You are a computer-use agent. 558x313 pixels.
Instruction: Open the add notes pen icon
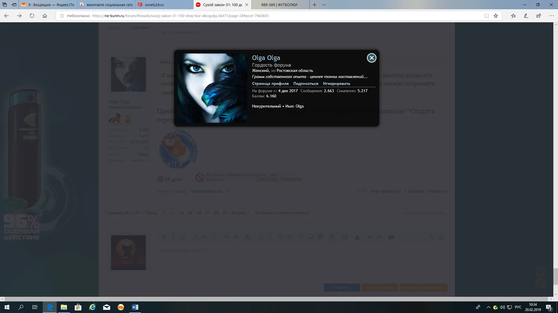[526, 16]
